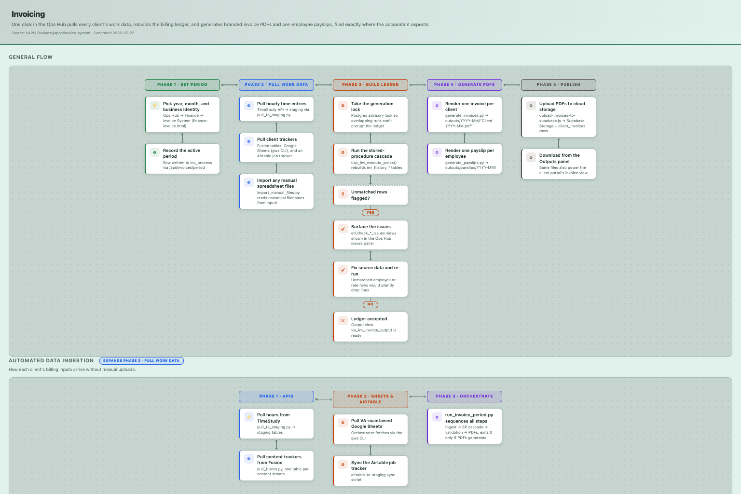
Task: Click the Source: VAPH-Business/apps/invoice-system line
Action: (x=73, y=33)
